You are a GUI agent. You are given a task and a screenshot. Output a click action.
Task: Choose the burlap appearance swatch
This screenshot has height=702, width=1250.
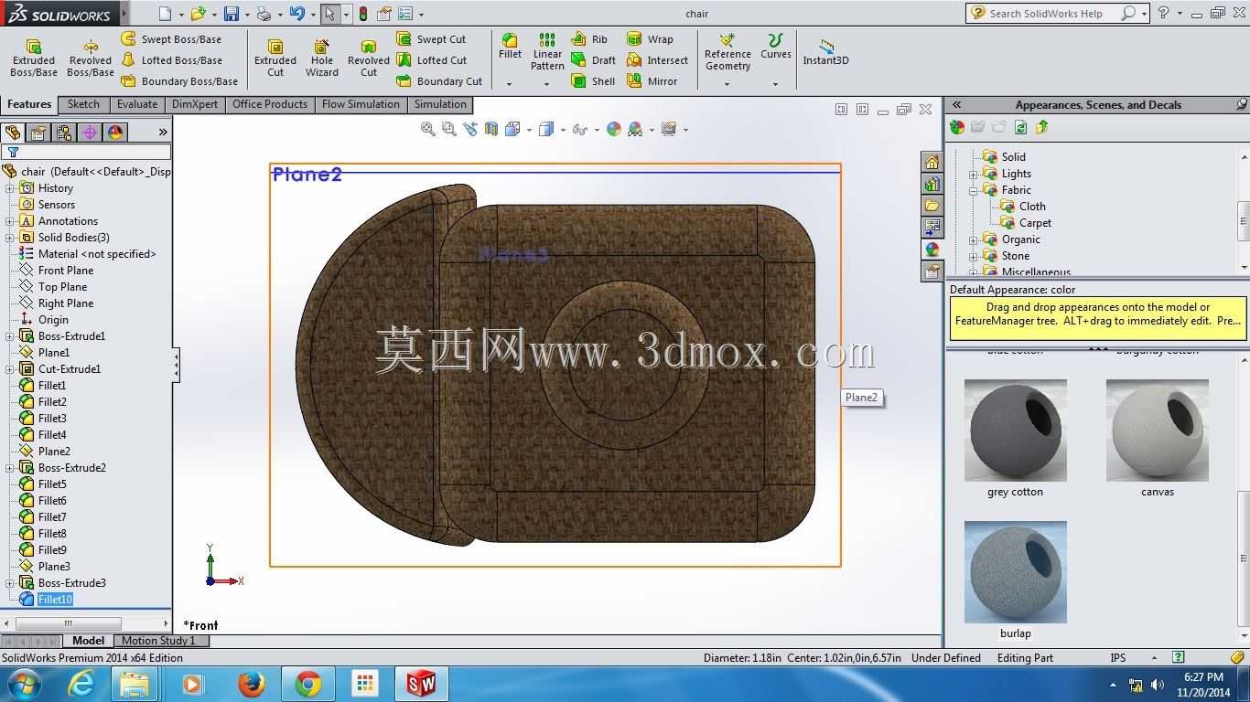point(1016,572)
